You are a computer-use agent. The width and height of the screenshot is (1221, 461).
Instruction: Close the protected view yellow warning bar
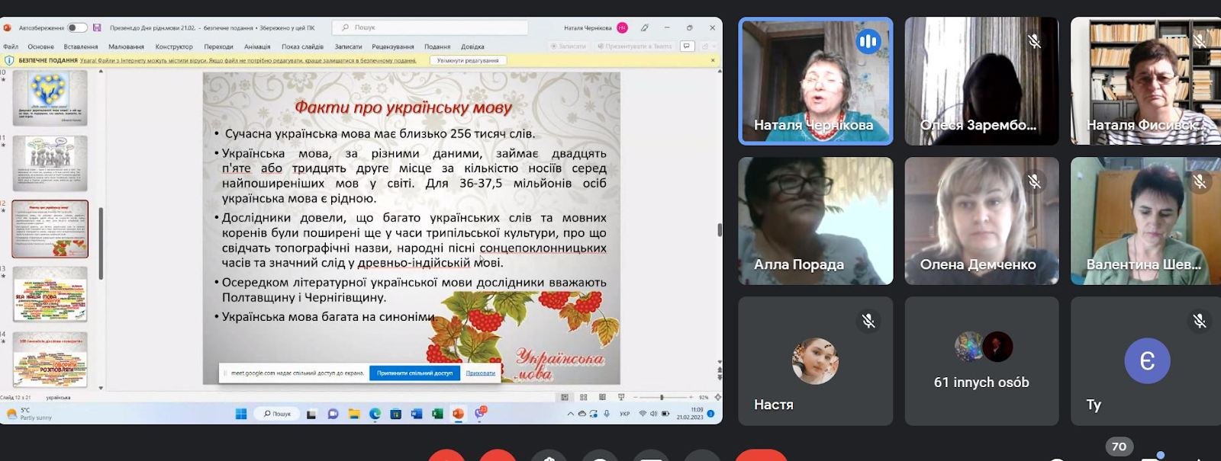tap(714, 60)
